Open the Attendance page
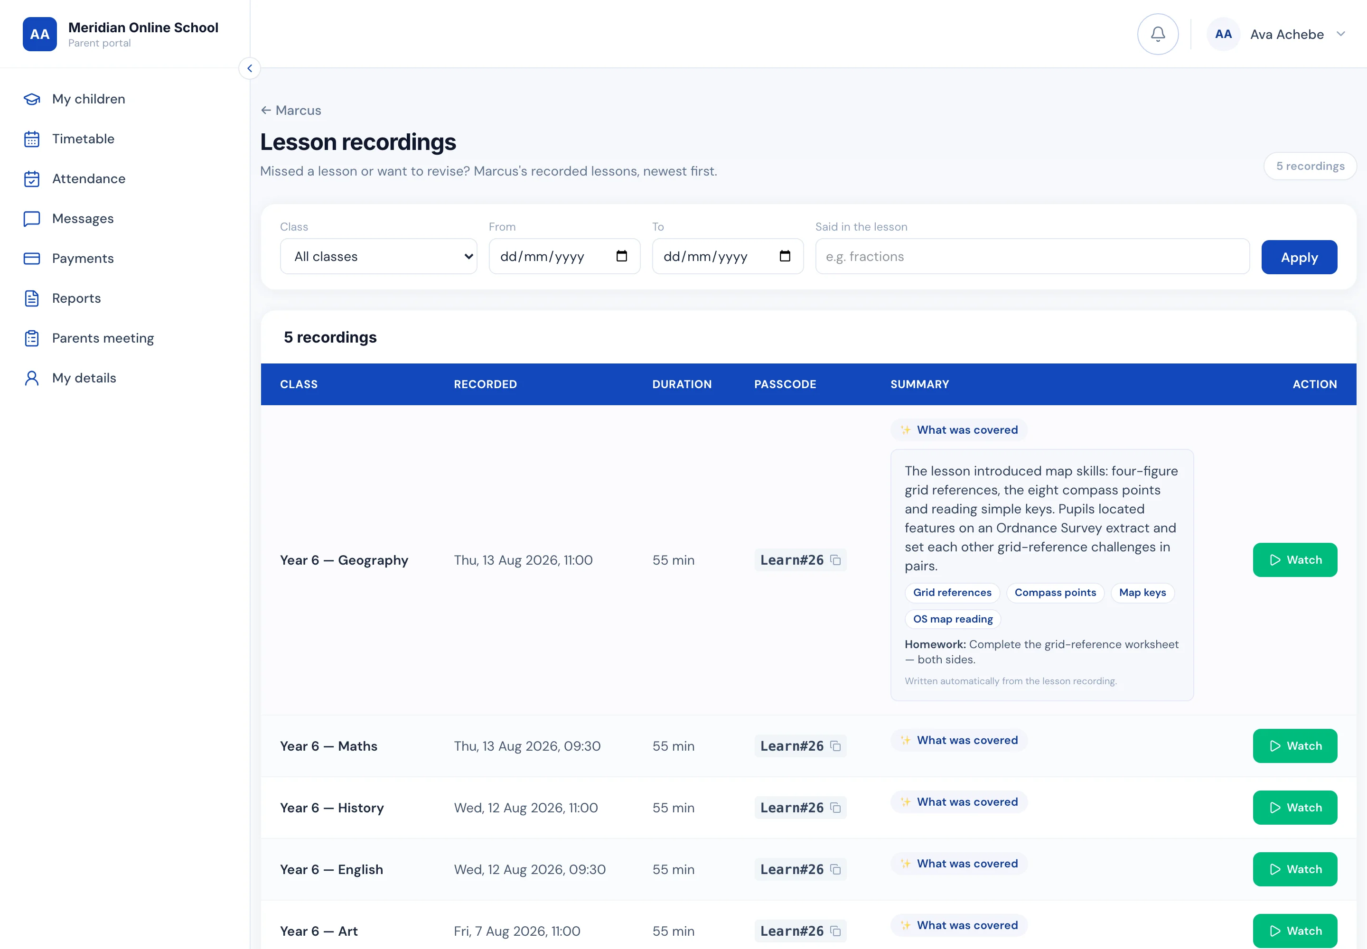The image size is (1367, 949). tap(89, 178)
